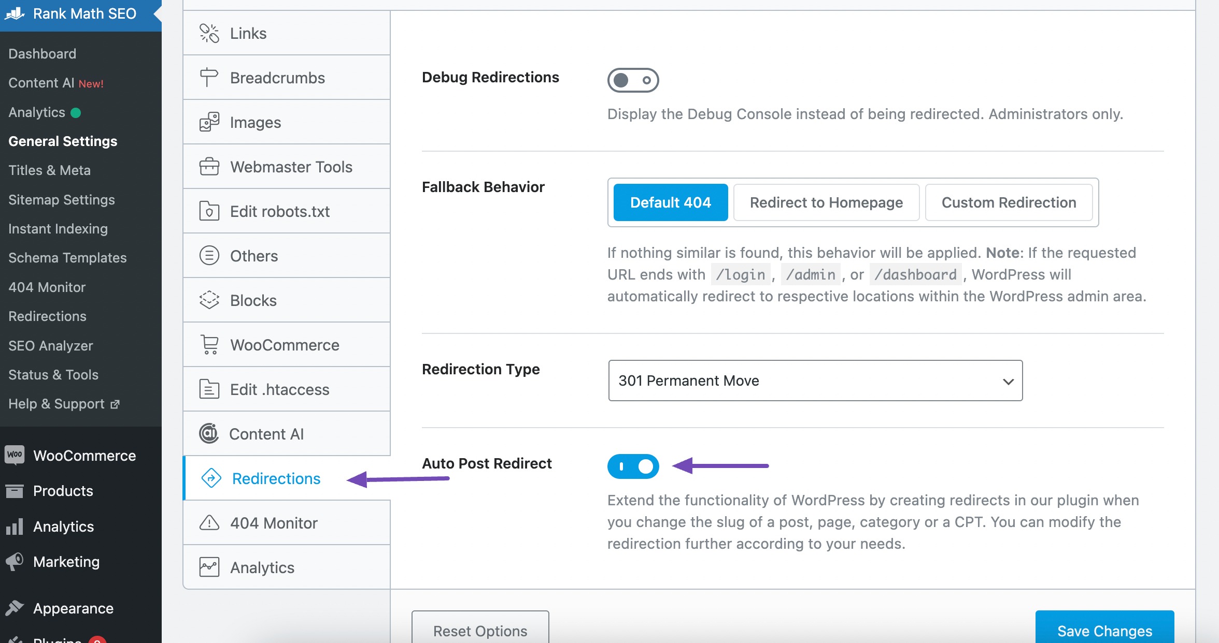Open Redirection Type dropdown

(x=814, y=381)
